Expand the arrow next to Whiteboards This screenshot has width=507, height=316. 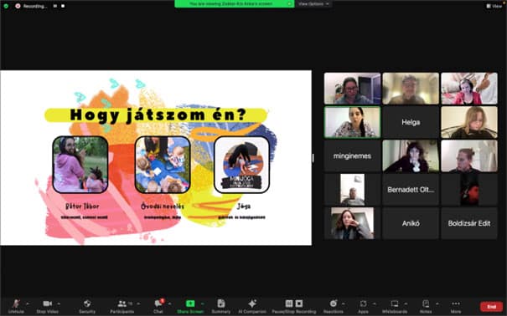coord(406,303)
